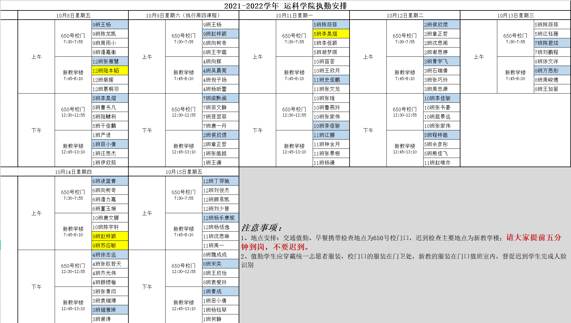The width and height of the screenshot is (571, 323).
Task: Select the 10月12日星期二 date header
Action: tap(405, 15)
